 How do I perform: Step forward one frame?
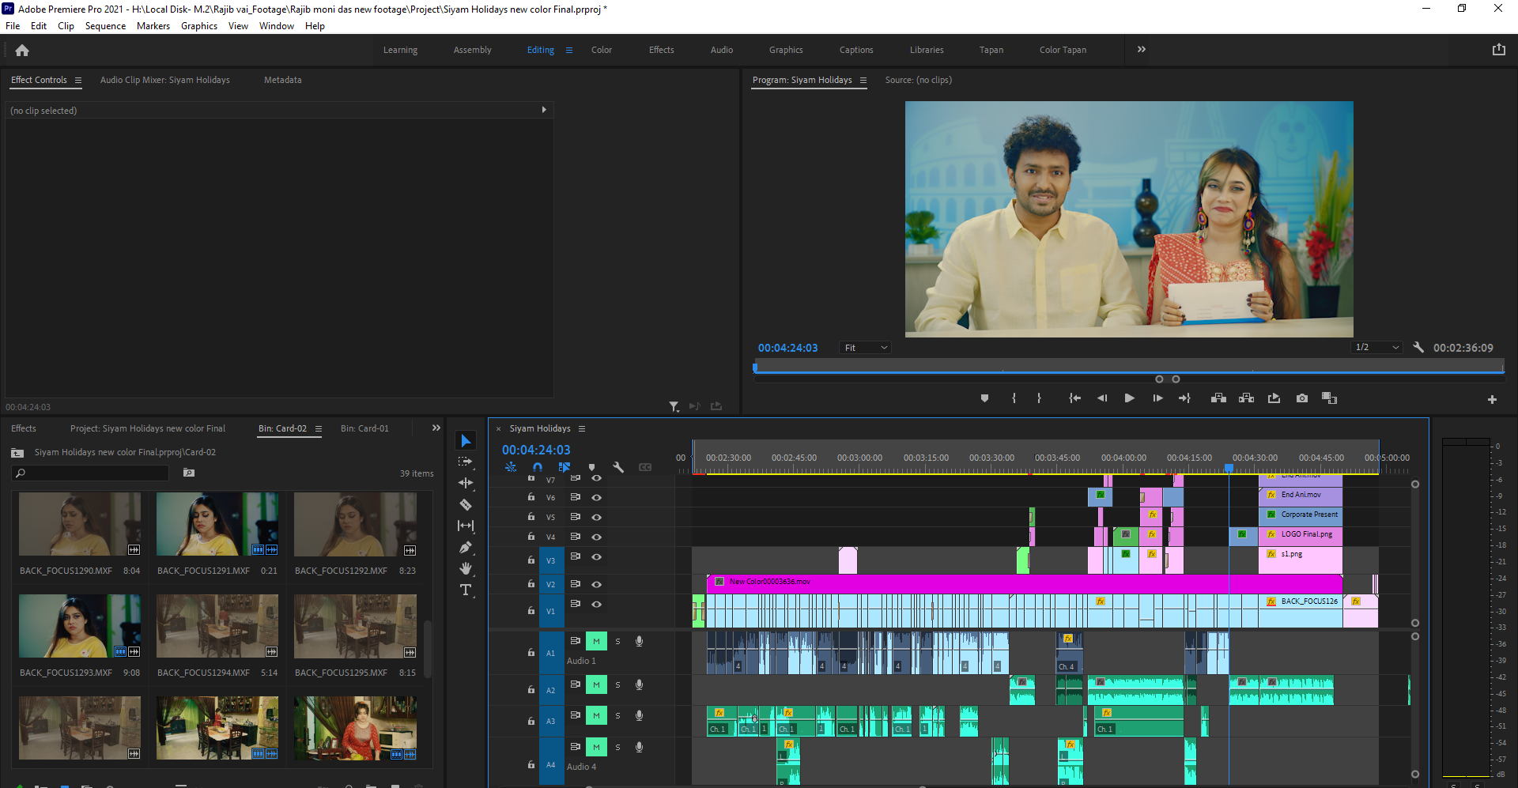tap(1157, 398)
